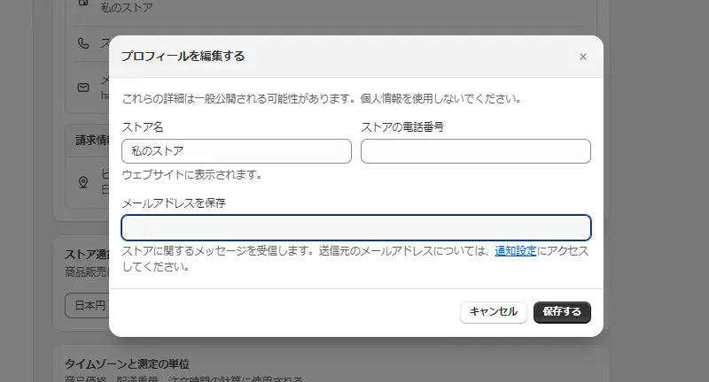Click the 私のストア text in background page
709x382 pixels.
click(x=127, y=7)
